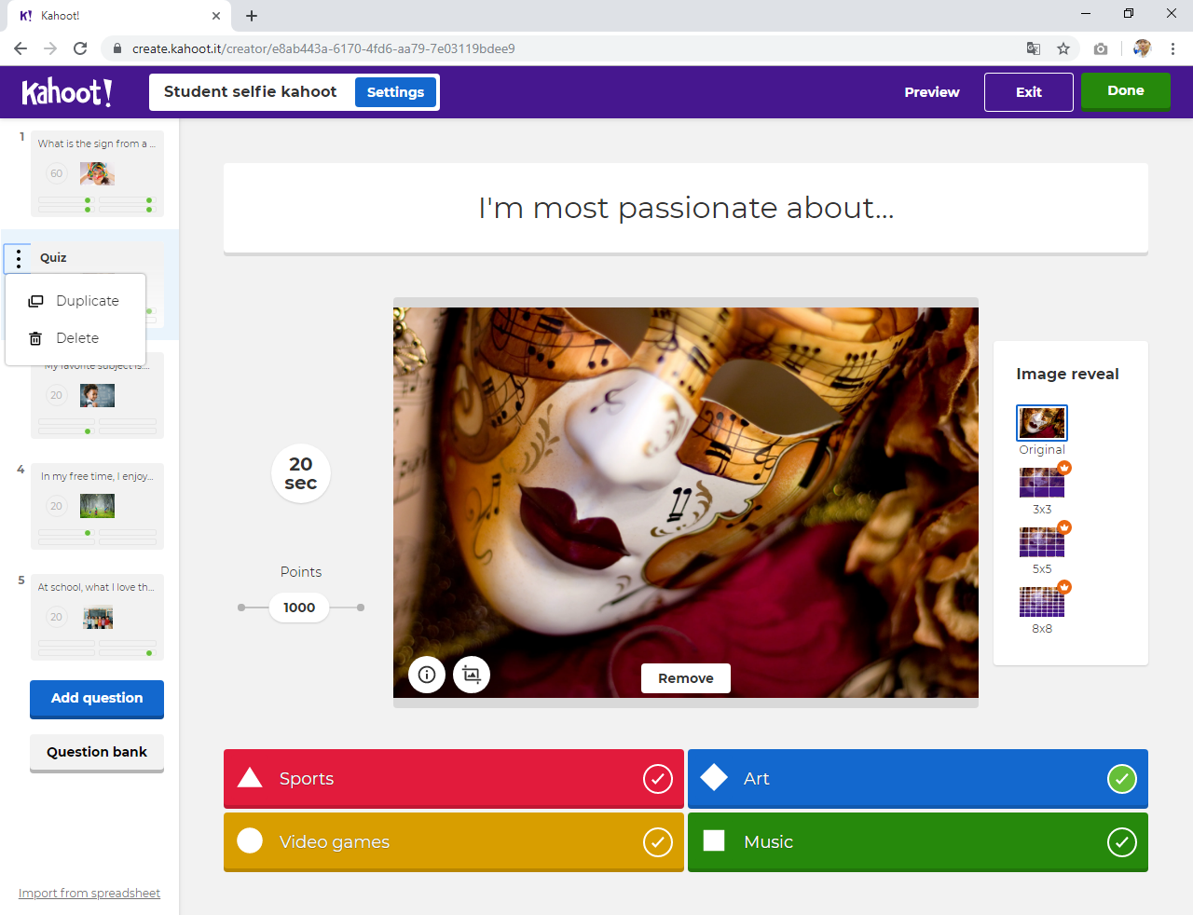
Task: Click the image info icon
Action: [427, 675]
